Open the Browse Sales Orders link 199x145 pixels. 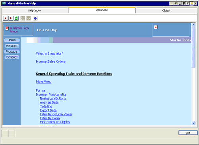51,61
